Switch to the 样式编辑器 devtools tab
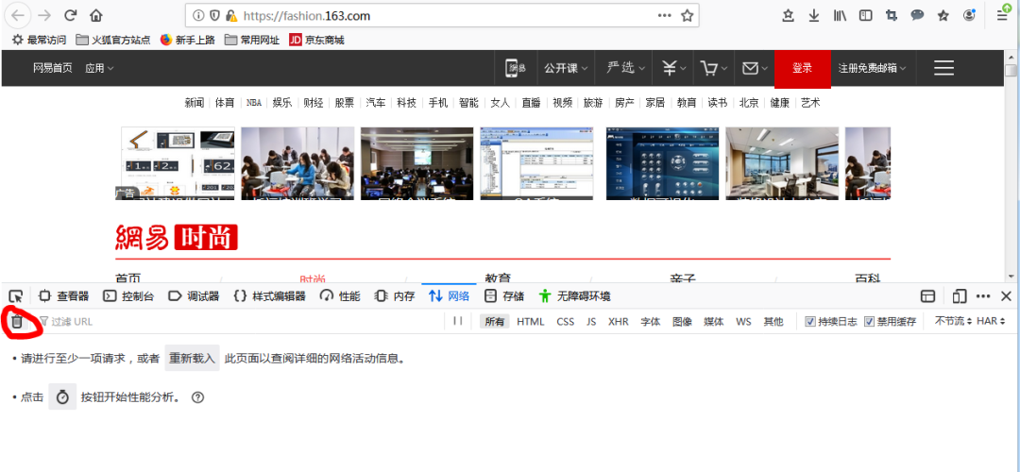This screenshot has width=1020, height=472. click(x=269, y=296)
